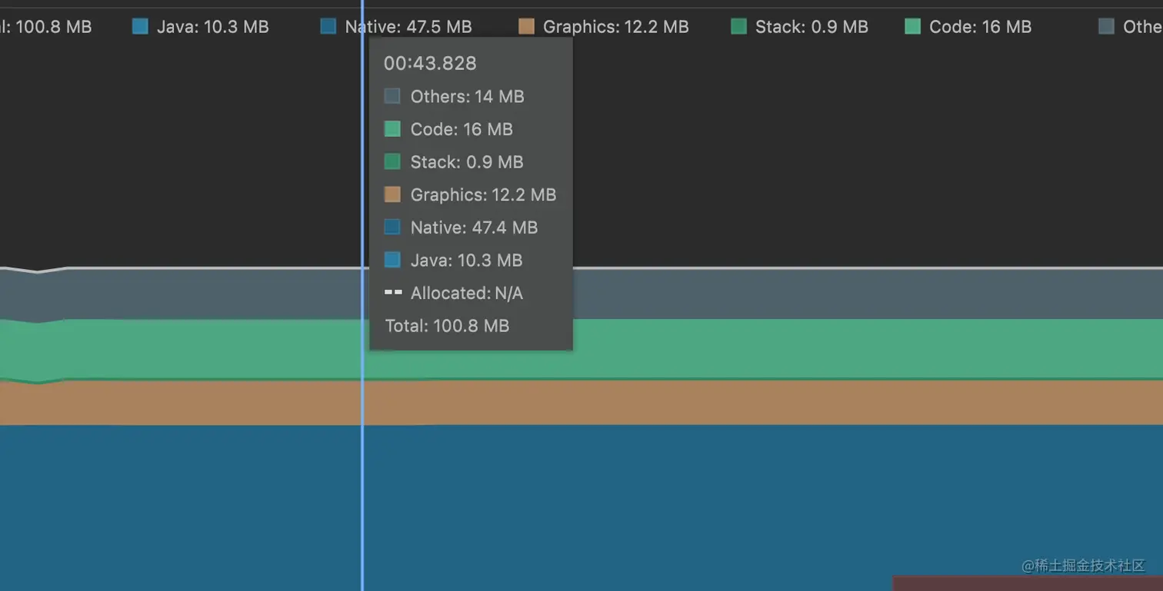Click "Graphics: 12.2 MB" in the tooltip
Screen dimensions: 1163x591
(x=483, y=194)
